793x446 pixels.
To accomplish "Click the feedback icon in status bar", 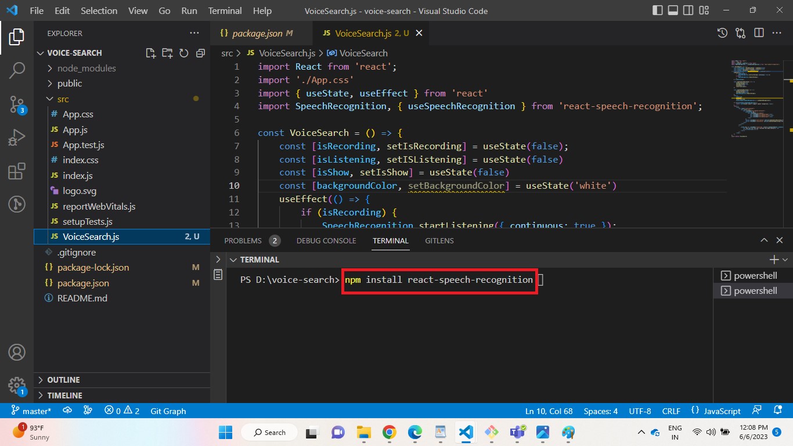I will [x=756, y=411].
